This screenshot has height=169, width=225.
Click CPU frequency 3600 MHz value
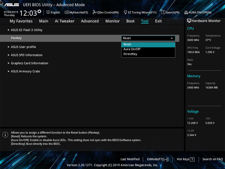[193, 40]
